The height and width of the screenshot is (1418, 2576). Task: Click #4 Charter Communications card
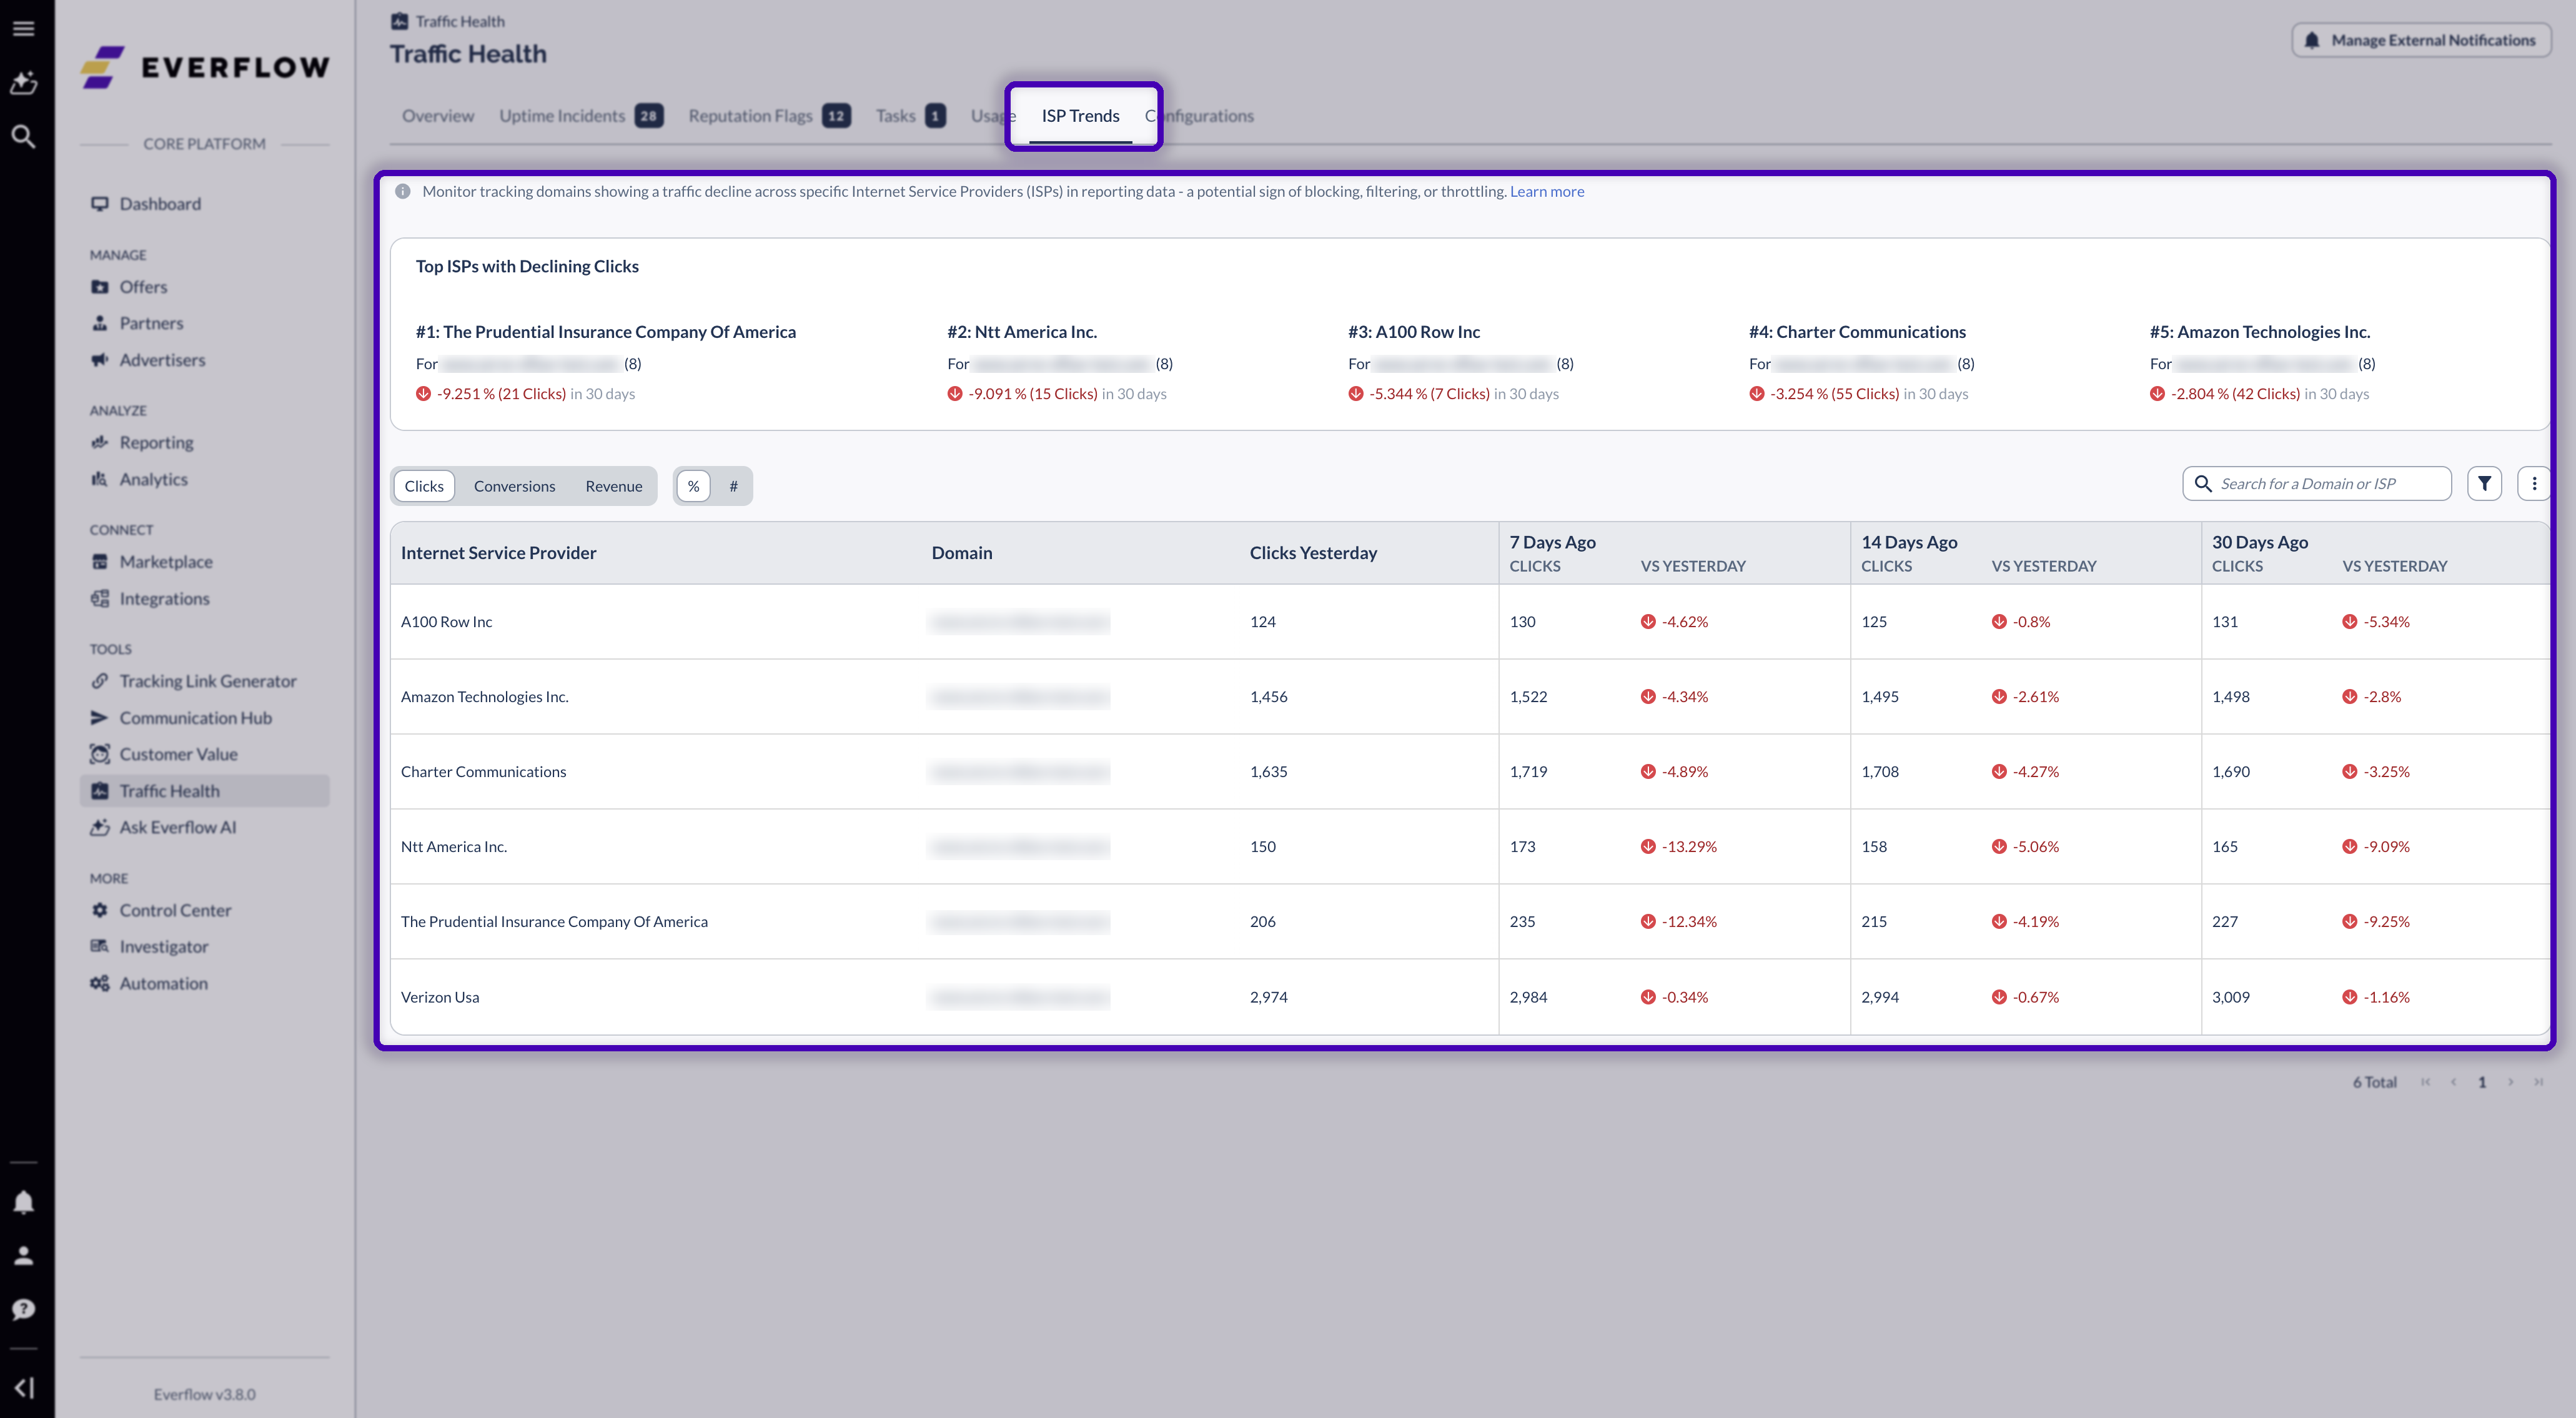tap(1861, 362)
